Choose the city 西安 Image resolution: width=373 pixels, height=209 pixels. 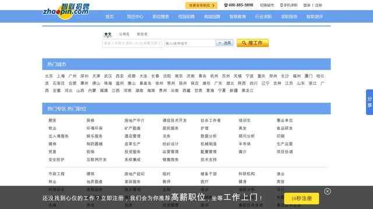(119, 76)
